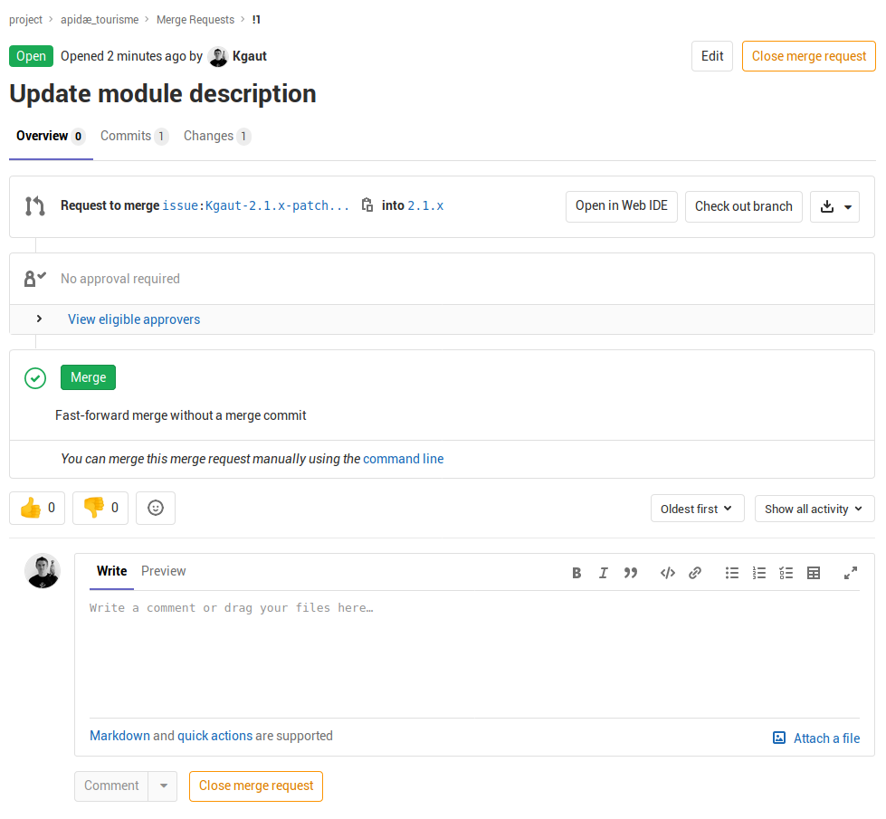886x819 pixels.
Task: Add a task list to comment
Action: click(786, 573)
